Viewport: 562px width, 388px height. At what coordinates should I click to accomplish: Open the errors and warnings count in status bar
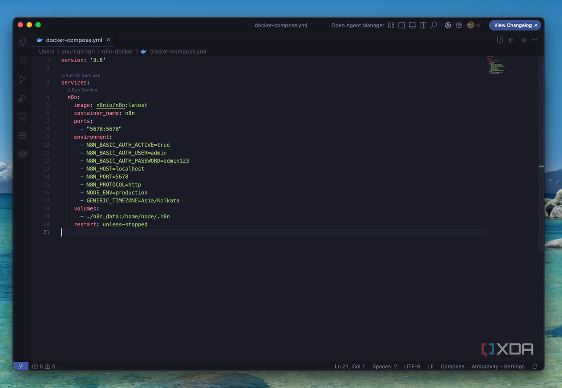(x=44, y=366)
